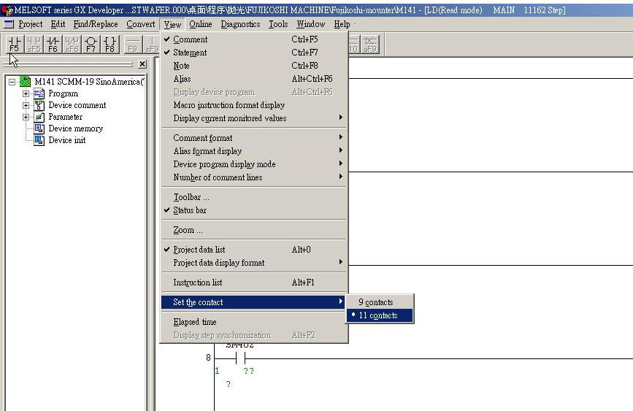The height and width of the screenshot is (411, 633).
Task: Open the Zoom dialog entry
Action: [188, 230]
